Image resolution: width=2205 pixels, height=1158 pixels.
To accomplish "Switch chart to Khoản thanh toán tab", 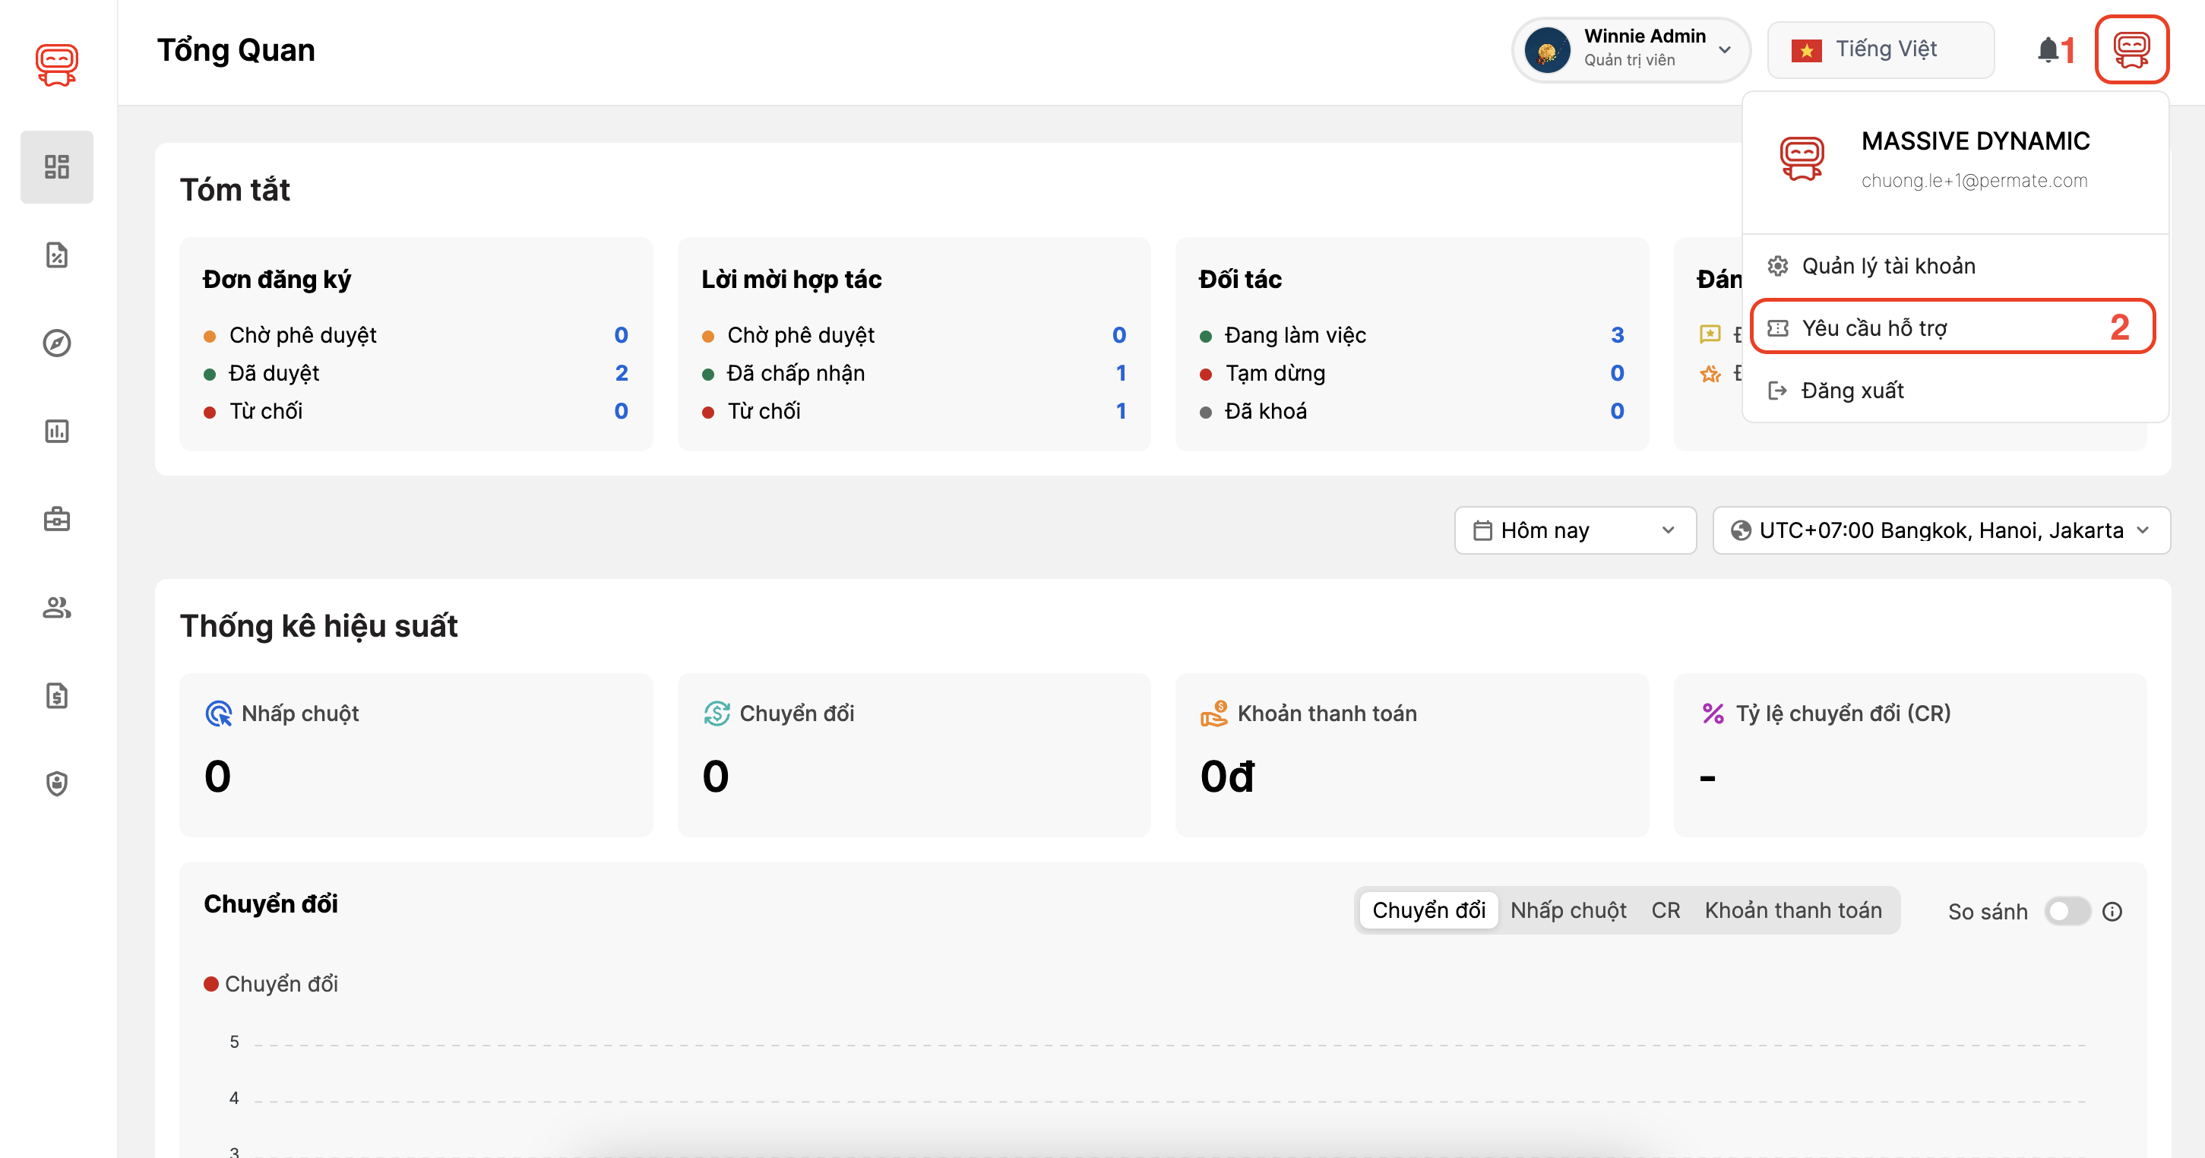I will [x=1792, y=910].
